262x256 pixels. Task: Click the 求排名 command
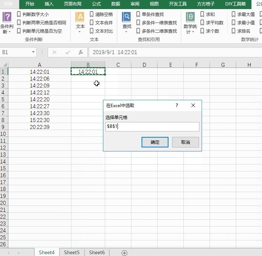pyautogui.click(x=241, y=31)
